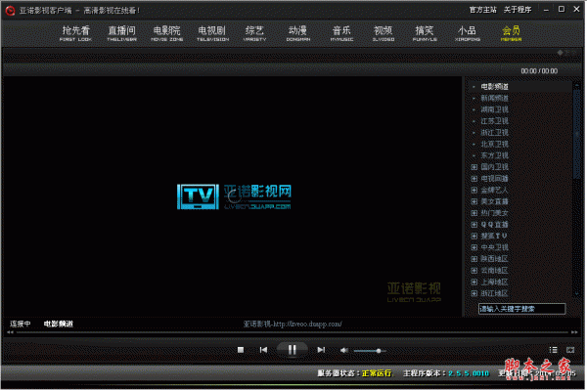Image resolution: width=587 pixels, height=390 pixels.
Task: Open the 音乐 music tab
Action: click(341, 33)
